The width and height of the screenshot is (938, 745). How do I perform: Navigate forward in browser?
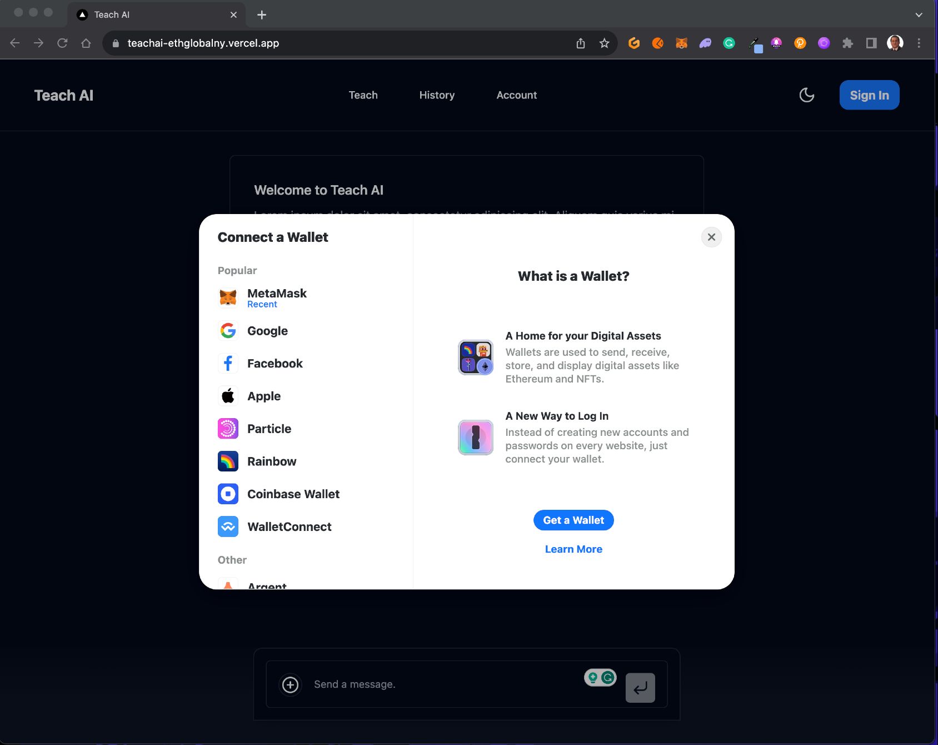(38, 43)
